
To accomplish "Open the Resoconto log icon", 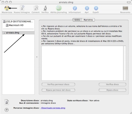I will pyautogui.click(x=125, y=8).
